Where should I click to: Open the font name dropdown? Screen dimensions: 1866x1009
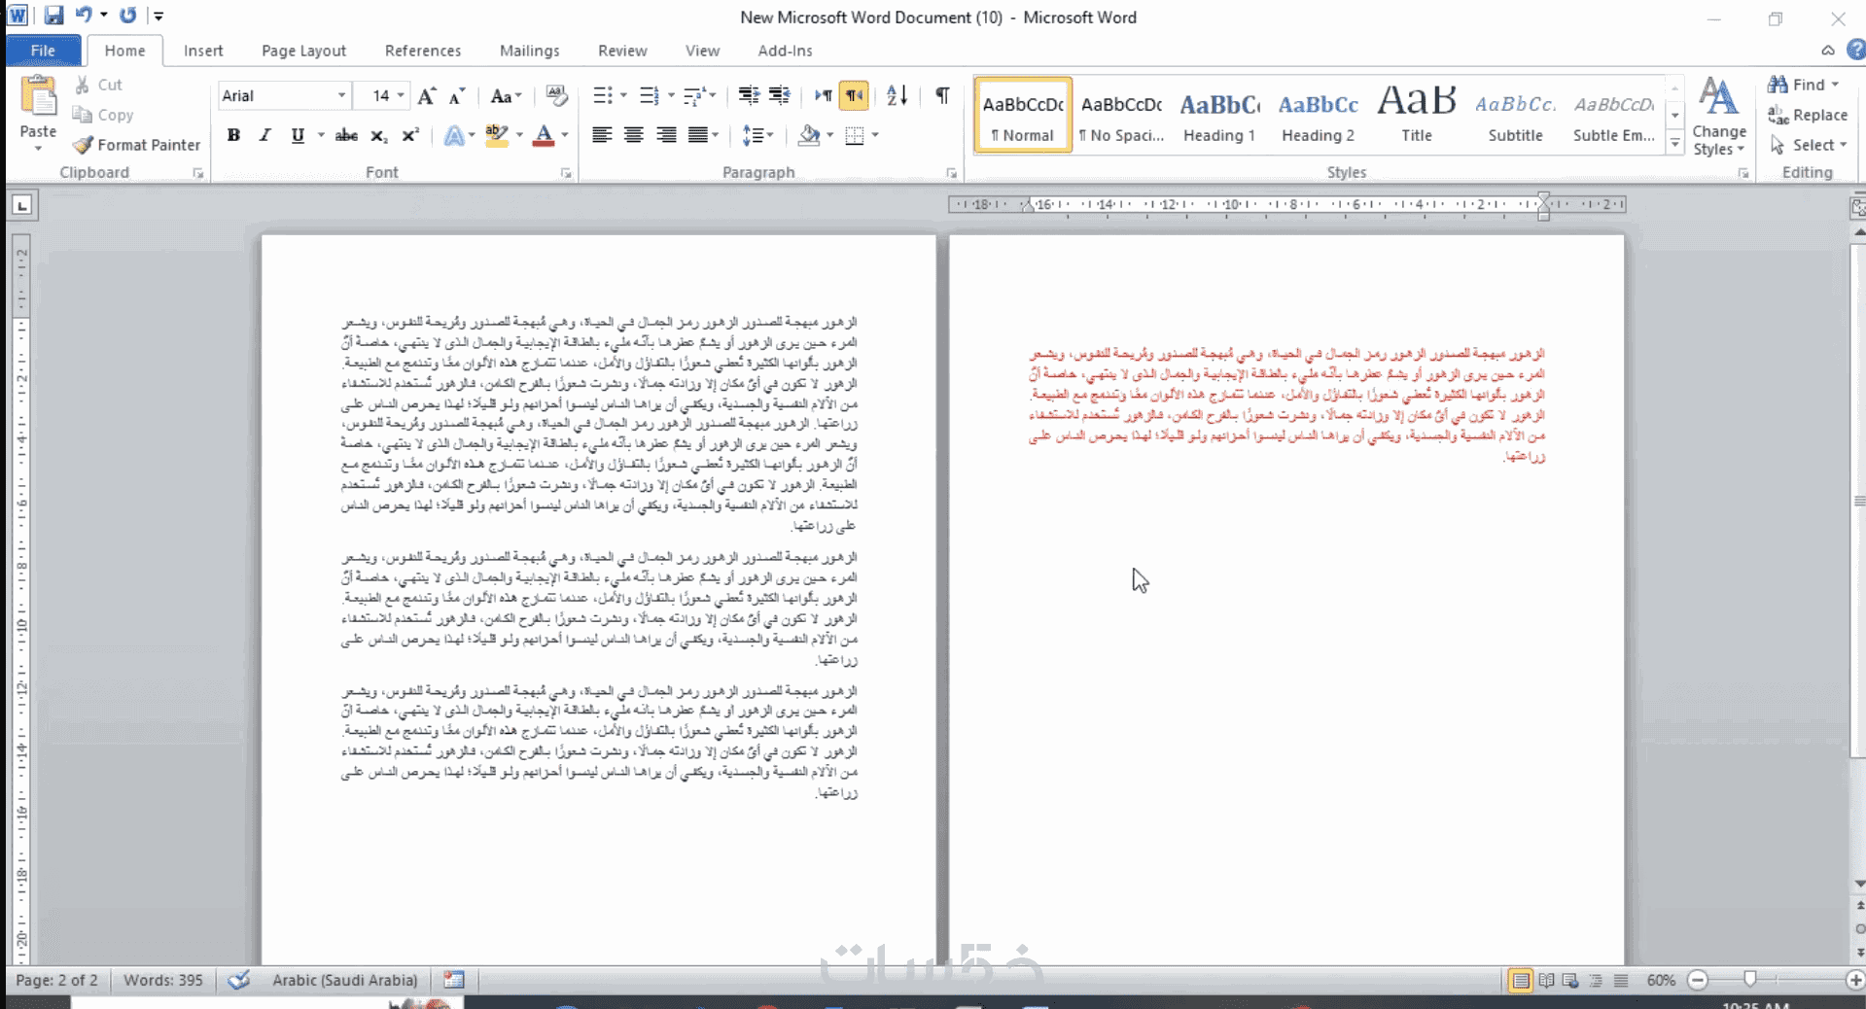click(x=341, y=95)
